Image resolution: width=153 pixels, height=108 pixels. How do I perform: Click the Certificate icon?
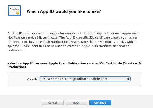pos(14,10)
